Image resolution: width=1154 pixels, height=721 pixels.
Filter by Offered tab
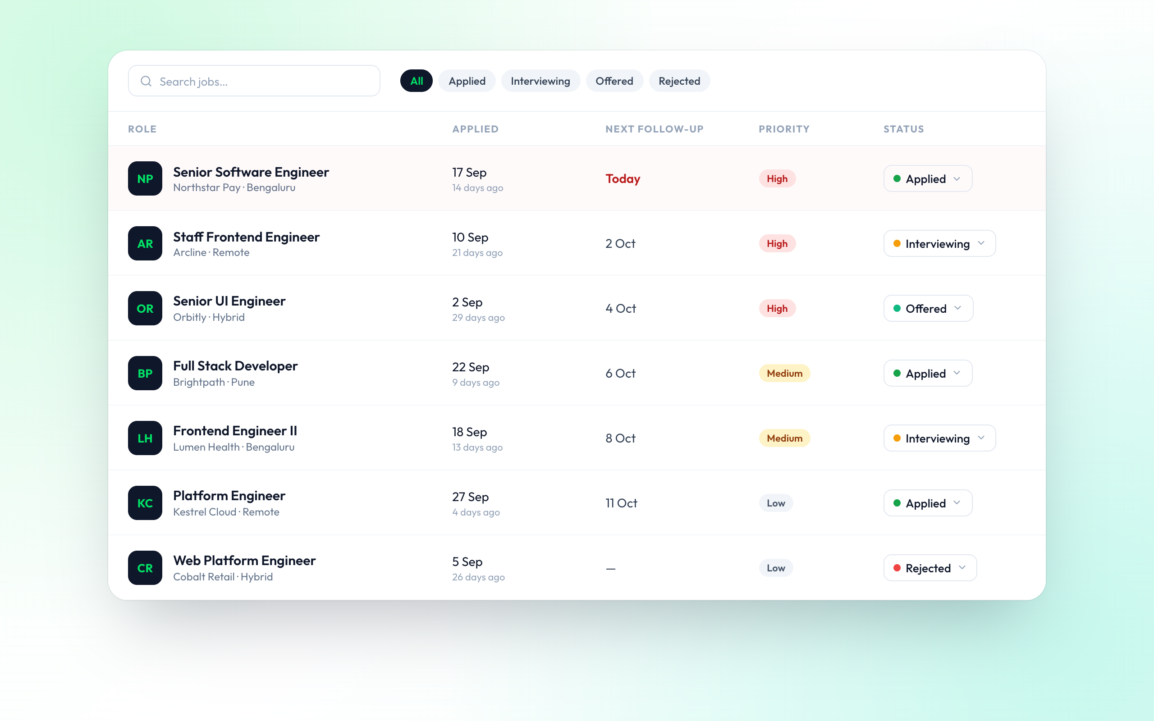pyautogui.click(x=614, y=81)
